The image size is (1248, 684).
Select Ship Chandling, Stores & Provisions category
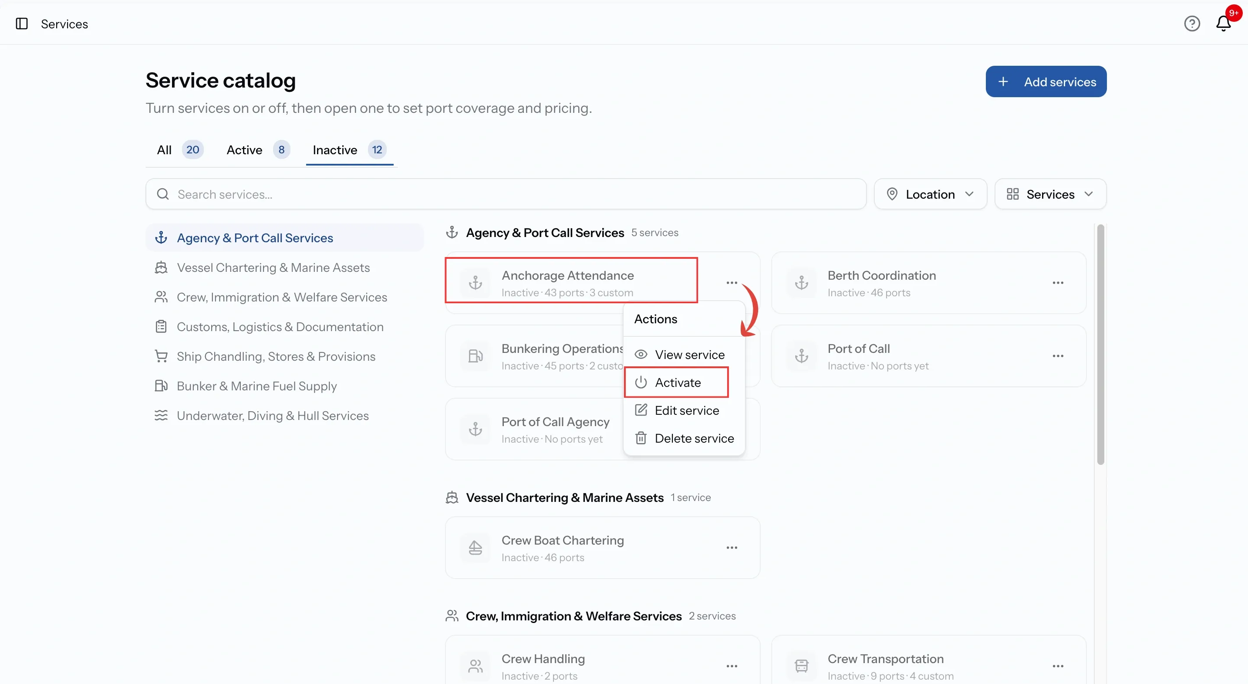[x=285, y=356]
